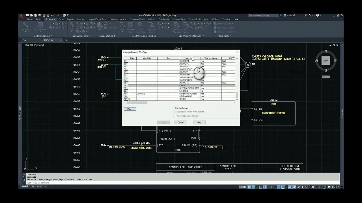Toggle Change All Wire(s) in the Network checkbox
The width and height of the screenshot is (362, 203).
coord(176,112)
